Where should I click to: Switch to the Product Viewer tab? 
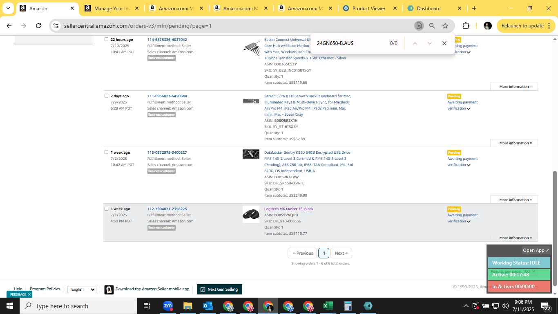click(369, 8)
